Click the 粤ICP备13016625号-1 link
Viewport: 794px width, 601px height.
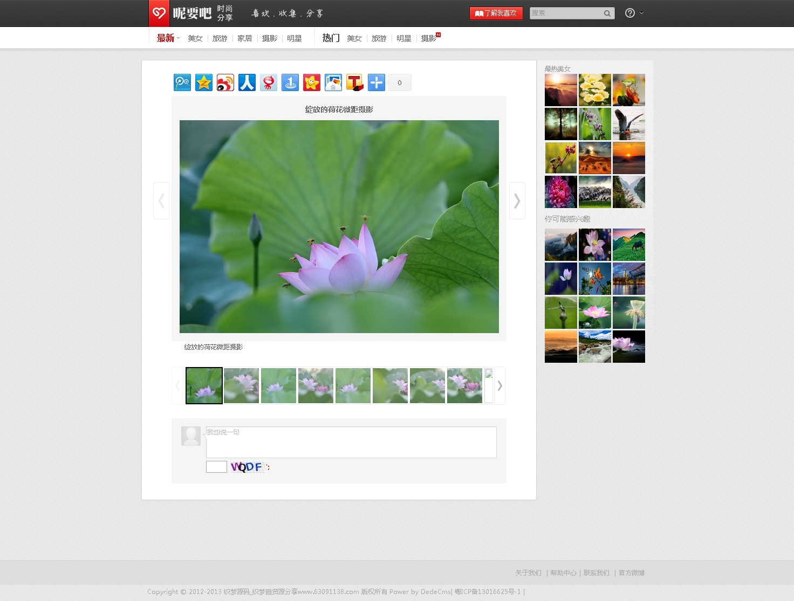(x=488, y=592)
